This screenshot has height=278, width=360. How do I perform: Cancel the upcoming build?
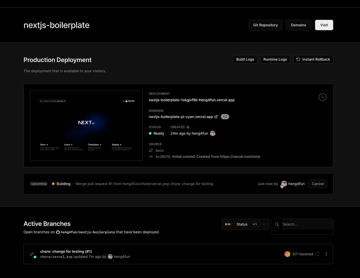coord(318,184)
